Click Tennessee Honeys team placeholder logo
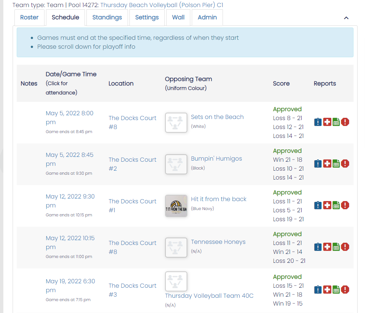 pyautogui.click(x=176, y=248)
